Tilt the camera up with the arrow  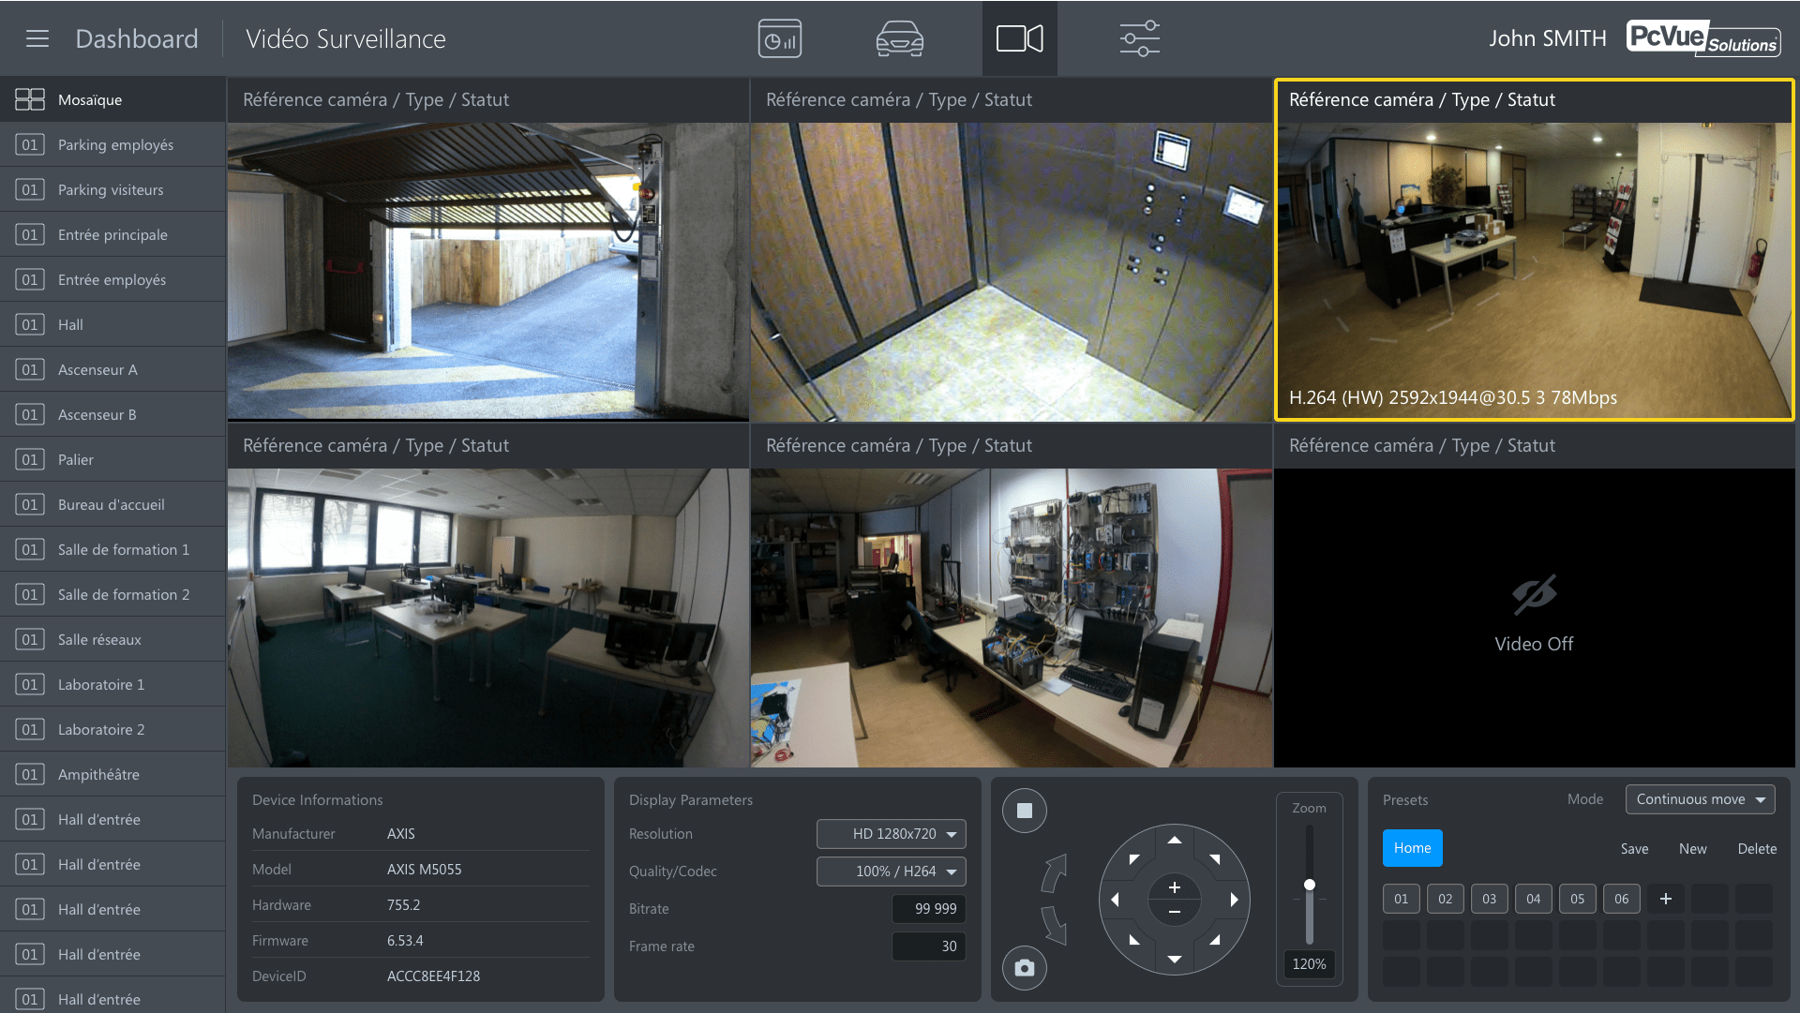pos(1174,840)
